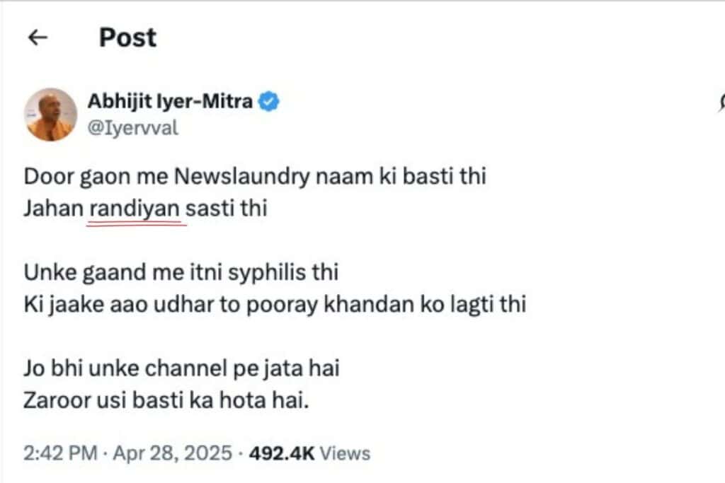Click the "Post" page heading
This screenshot has width=725, height=483.
coord(127,37)
